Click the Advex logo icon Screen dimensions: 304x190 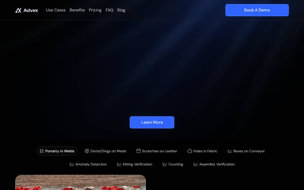click(18, 10)
